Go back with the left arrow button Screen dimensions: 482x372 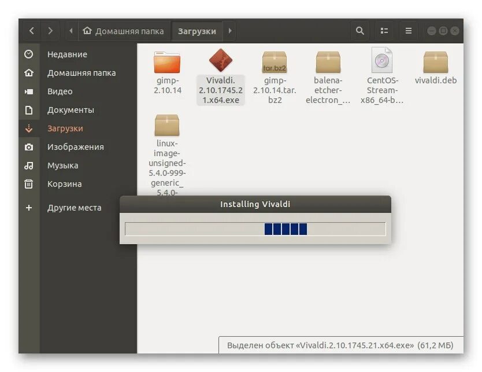(x=31, y=31)
